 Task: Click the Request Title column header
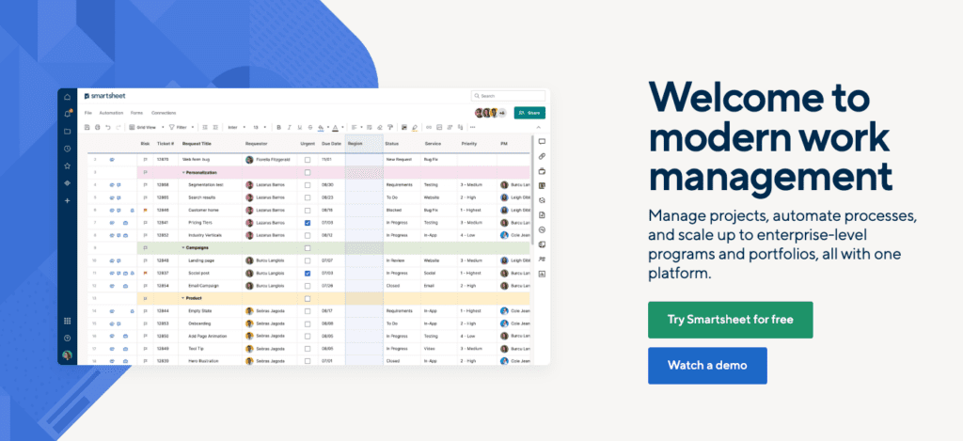197,143
